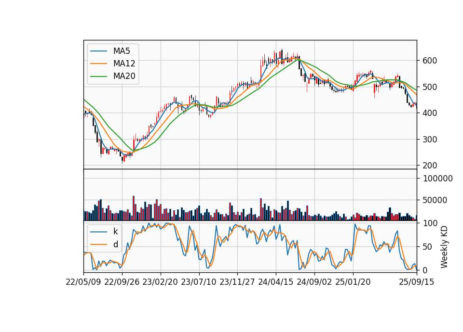Click the MA12 legend label
This screenshot has height=332, width=463.
(x=124, y=64)
